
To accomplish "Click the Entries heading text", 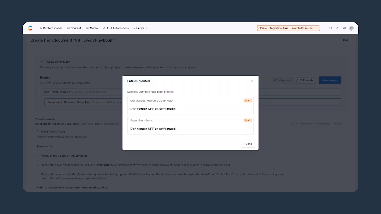I will (45, 78).
